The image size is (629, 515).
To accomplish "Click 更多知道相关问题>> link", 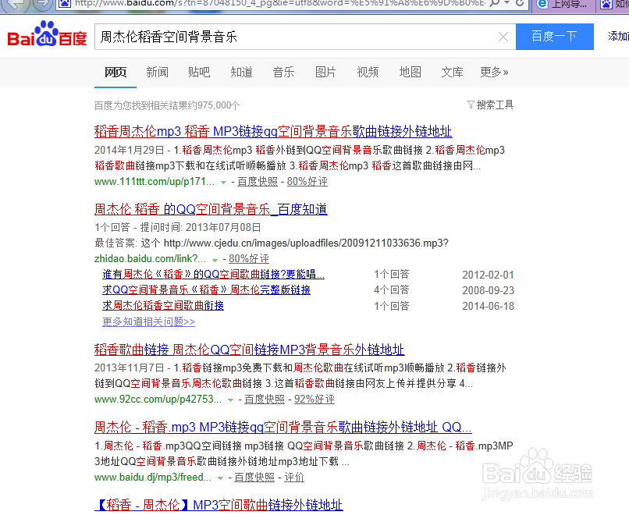I will (149, 321).
